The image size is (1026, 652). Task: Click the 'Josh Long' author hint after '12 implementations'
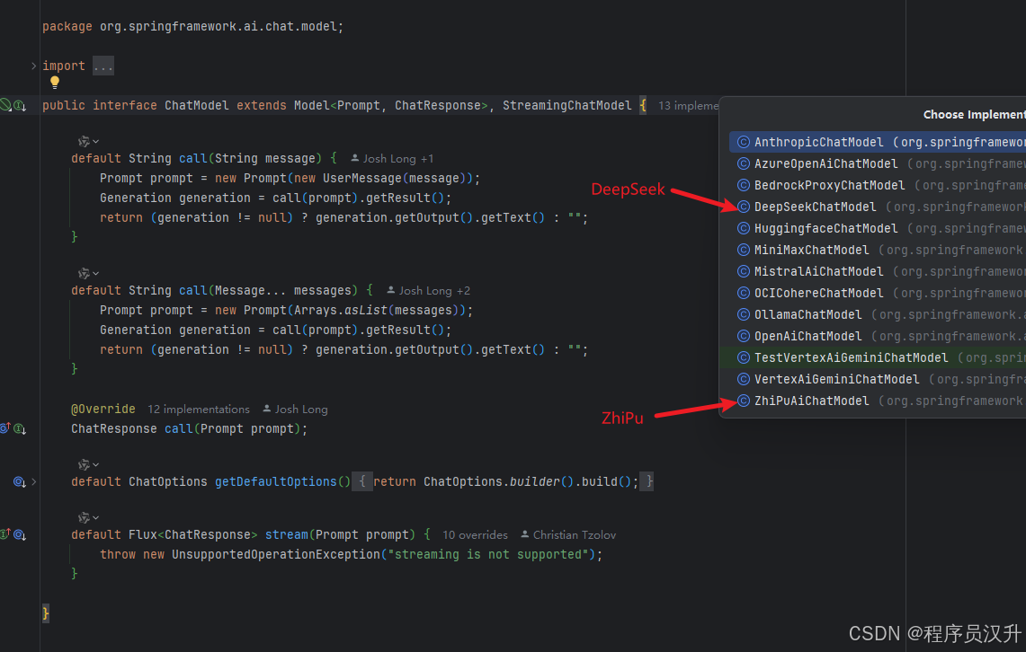click(295, 409)
